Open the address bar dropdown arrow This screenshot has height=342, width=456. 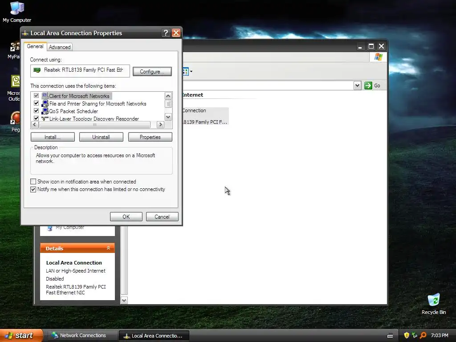click(x=358, y=85)
